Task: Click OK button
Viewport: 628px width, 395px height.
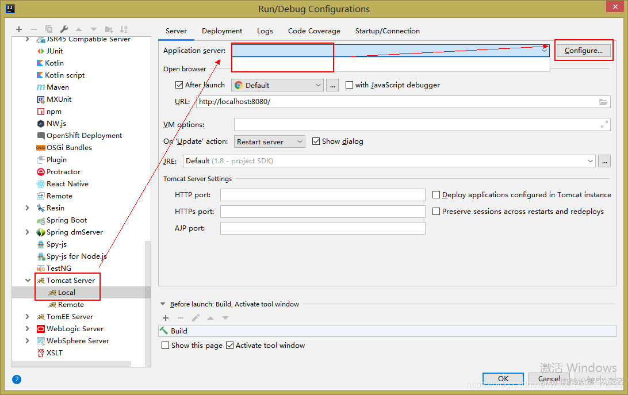Action: pos(503,378)
